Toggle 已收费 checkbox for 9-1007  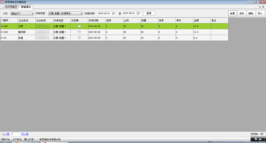click(x=79, y=26)
